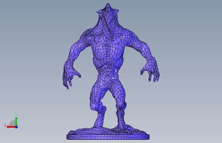
Task: Click the red "X" label of the triad
Action: 5,125
